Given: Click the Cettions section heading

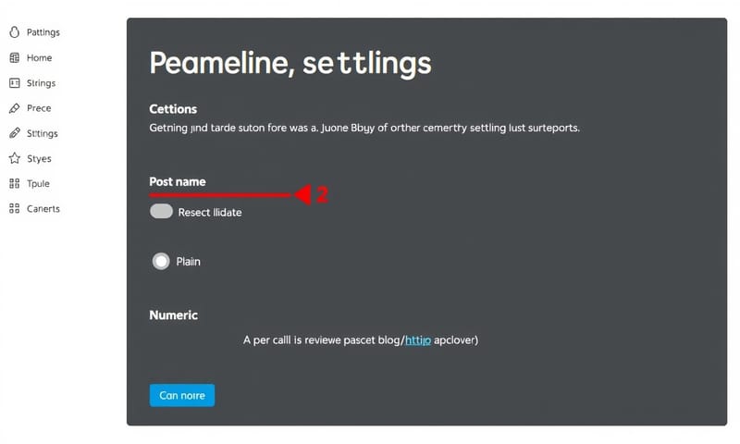Looking at the screenshot, I should (x=173, y=109).
